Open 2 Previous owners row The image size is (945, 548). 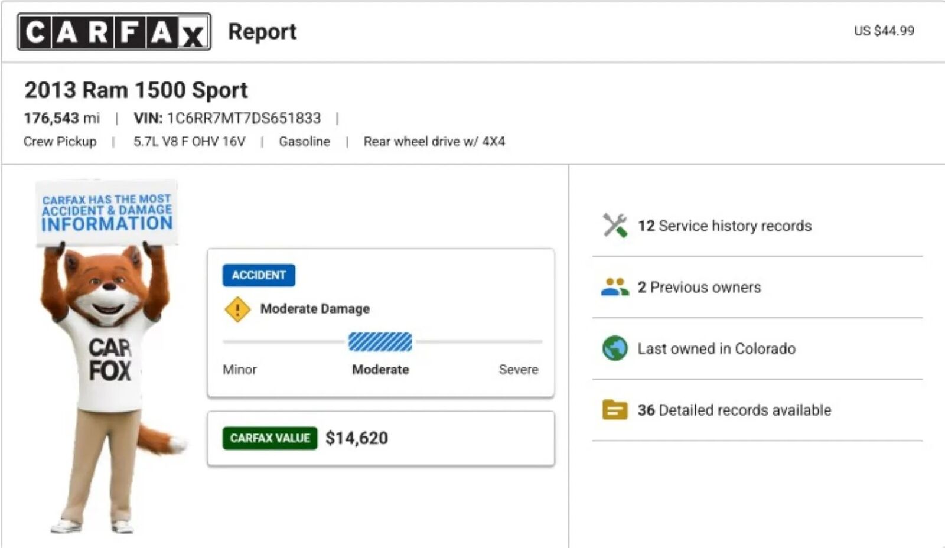click(x=699, y=288)
